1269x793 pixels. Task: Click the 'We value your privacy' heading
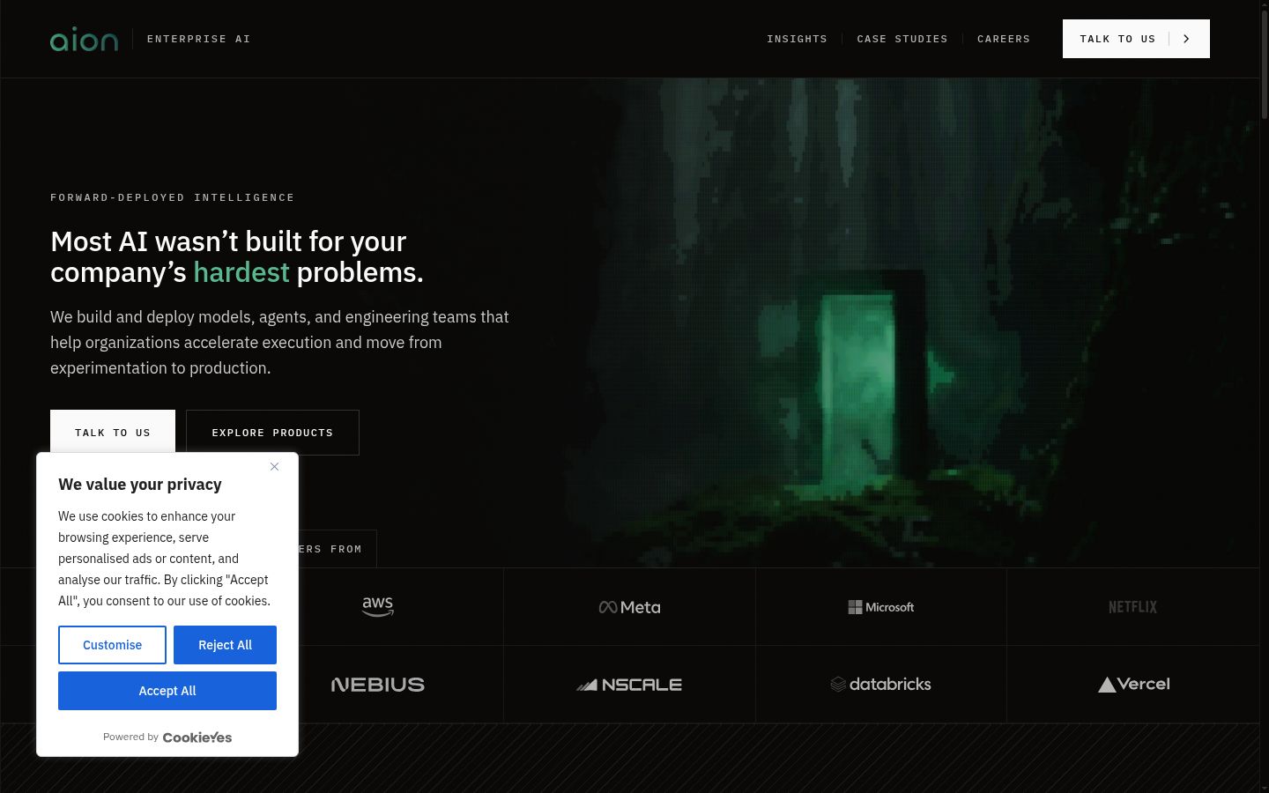140,485
